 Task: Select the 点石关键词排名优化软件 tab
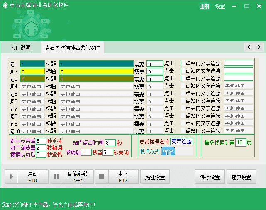click(x=72, y=48)
